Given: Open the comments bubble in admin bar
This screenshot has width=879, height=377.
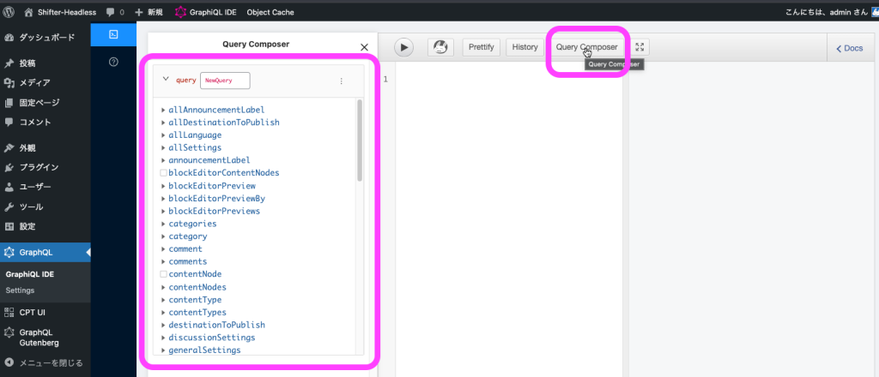Looking at the screenshot, I should (115, 12).
